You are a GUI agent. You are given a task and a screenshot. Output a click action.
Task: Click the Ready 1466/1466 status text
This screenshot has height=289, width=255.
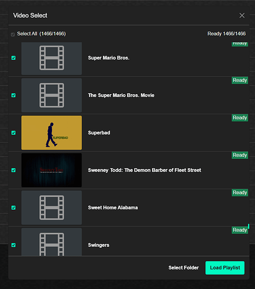tap(227, 34)
